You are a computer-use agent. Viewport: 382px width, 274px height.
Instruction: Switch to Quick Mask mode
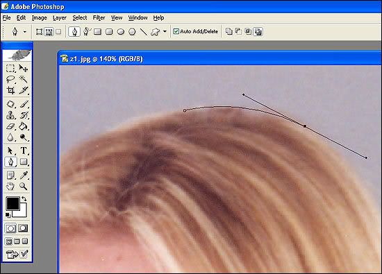coord(23,228)
